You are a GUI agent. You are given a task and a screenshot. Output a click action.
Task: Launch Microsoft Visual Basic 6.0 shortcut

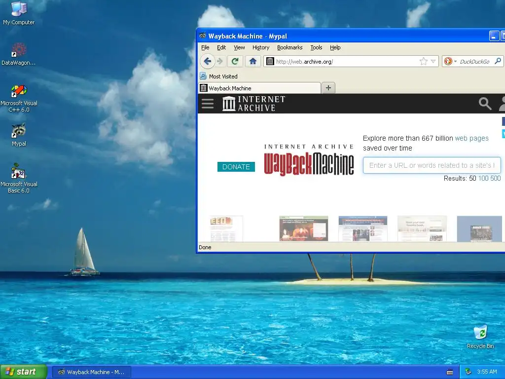click(x=19, y=178)
